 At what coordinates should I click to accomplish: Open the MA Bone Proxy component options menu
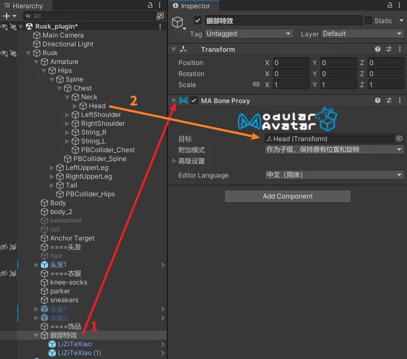coord(399,101)
